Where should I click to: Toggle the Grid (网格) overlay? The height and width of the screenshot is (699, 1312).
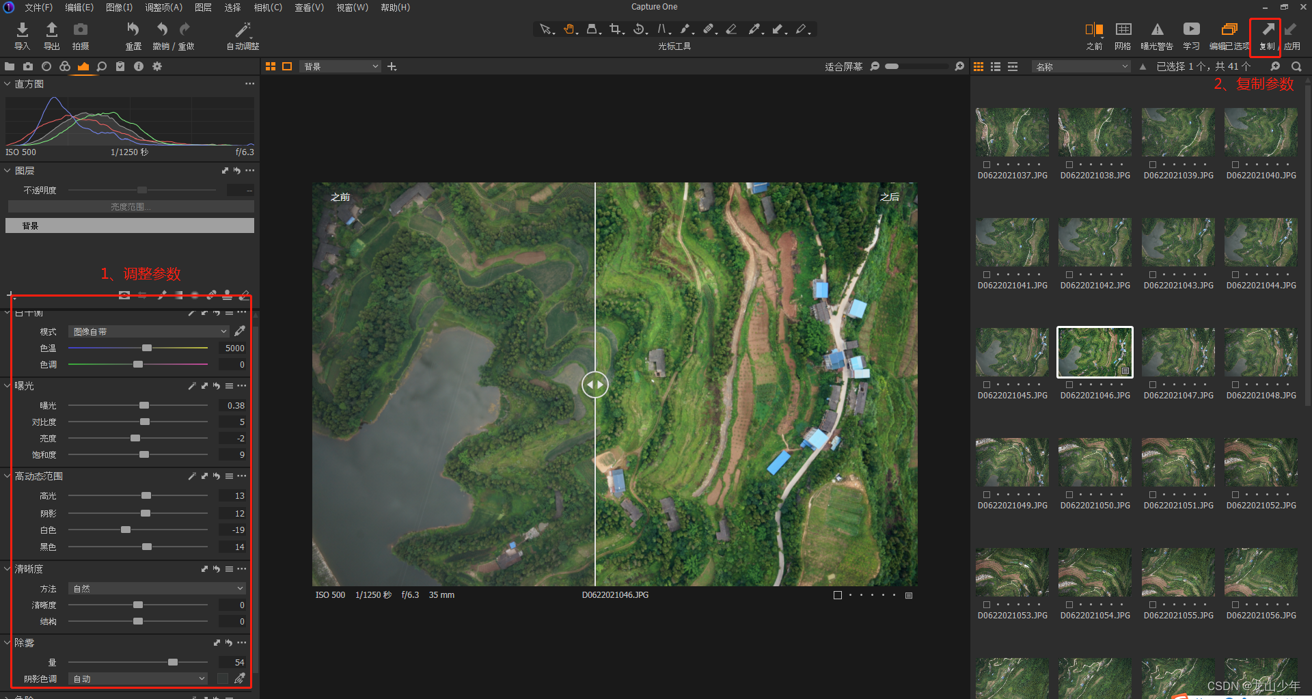point(1123,29)
